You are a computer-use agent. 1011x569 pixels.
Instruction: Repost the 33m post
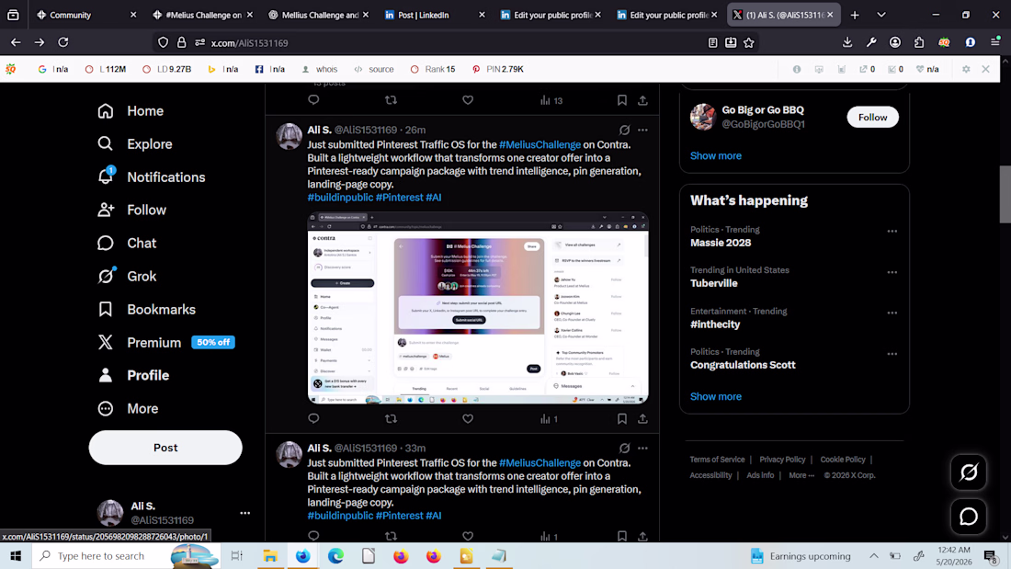tap(391, 536)
